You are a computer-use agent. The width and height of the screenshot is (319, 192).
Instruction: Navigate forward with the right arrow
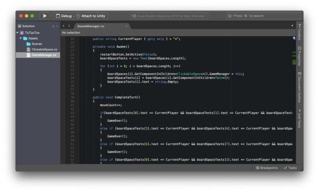coord(69,26)
